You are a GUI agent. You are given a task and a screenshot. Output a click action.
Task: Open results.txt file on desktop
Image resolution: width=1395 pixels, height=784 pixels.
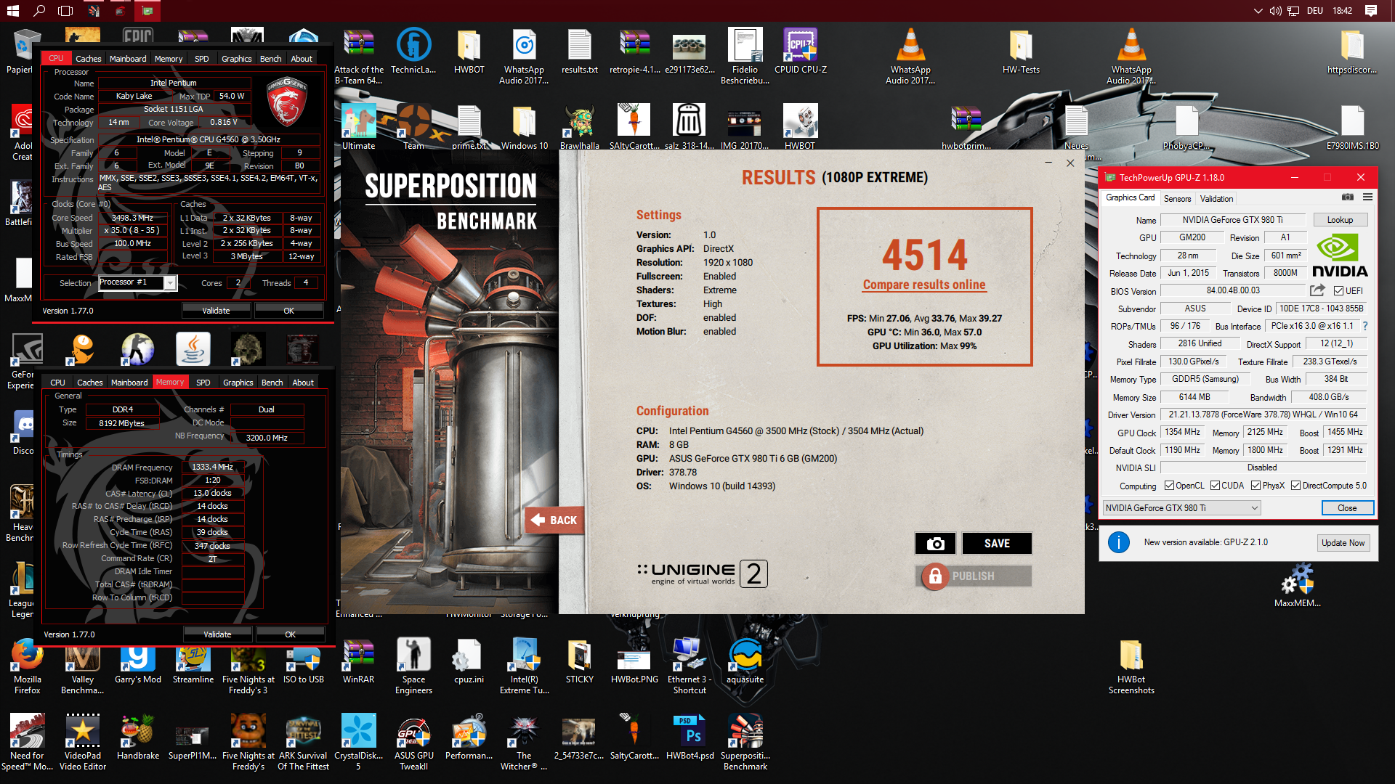(x=579, y=51)
